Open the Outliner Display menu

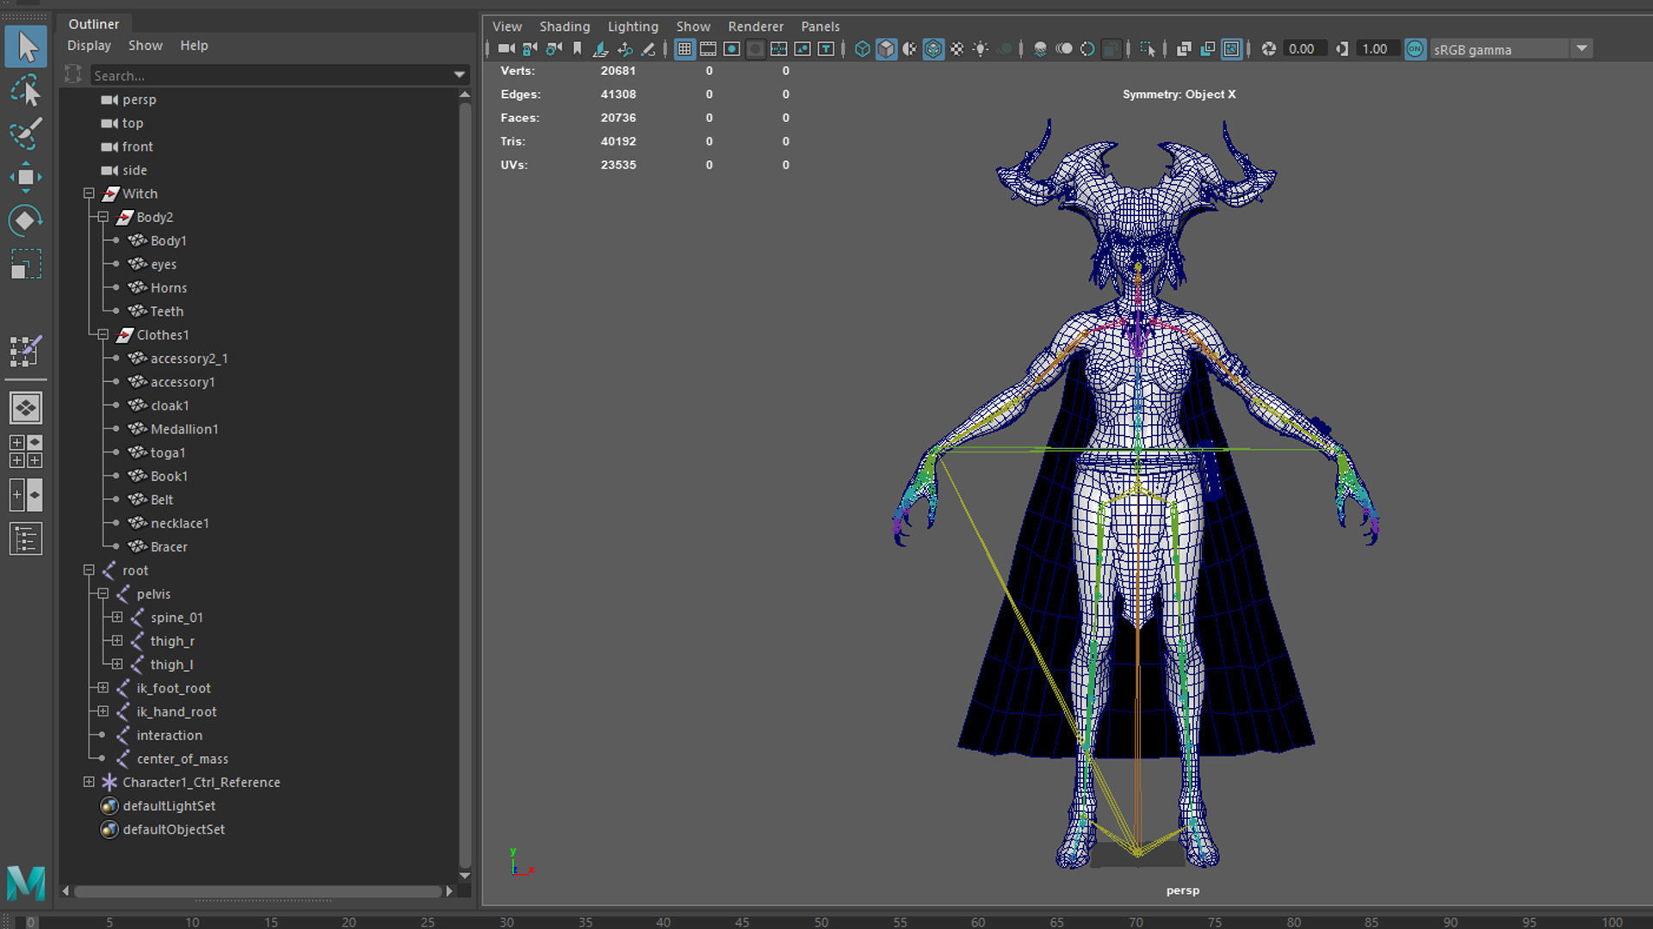[89, 46]
